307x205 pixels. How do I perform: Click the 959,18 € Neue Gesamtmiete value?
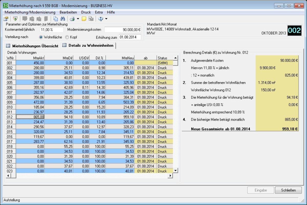[x=290, y=129]
